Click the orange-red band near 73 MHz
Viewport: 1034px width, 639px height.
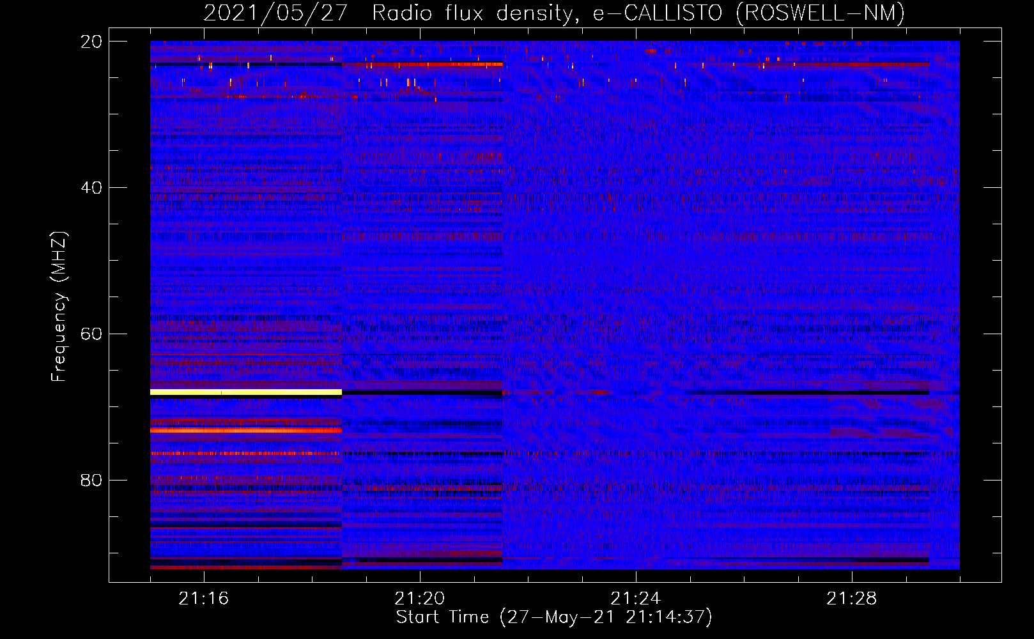coord(246,431)
